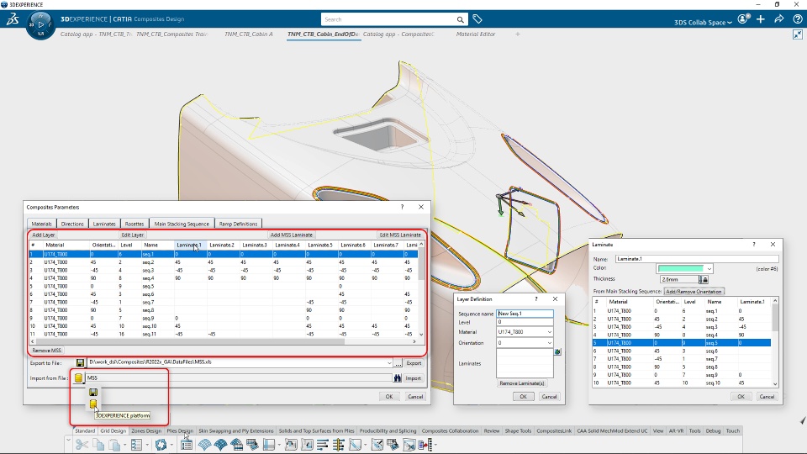Switch to the Laminates tab
Screen dimensions: 807x454
104,224
